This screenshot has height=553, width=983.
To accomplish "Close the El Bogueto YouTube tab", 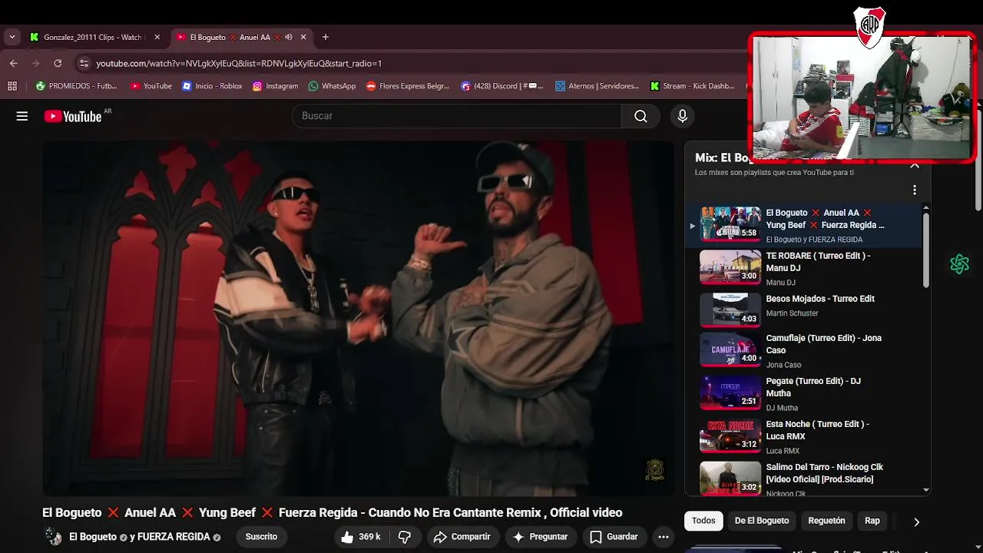I will [303, 37].
